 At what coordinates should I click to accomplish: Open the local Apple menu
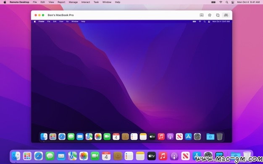(5, 2)
